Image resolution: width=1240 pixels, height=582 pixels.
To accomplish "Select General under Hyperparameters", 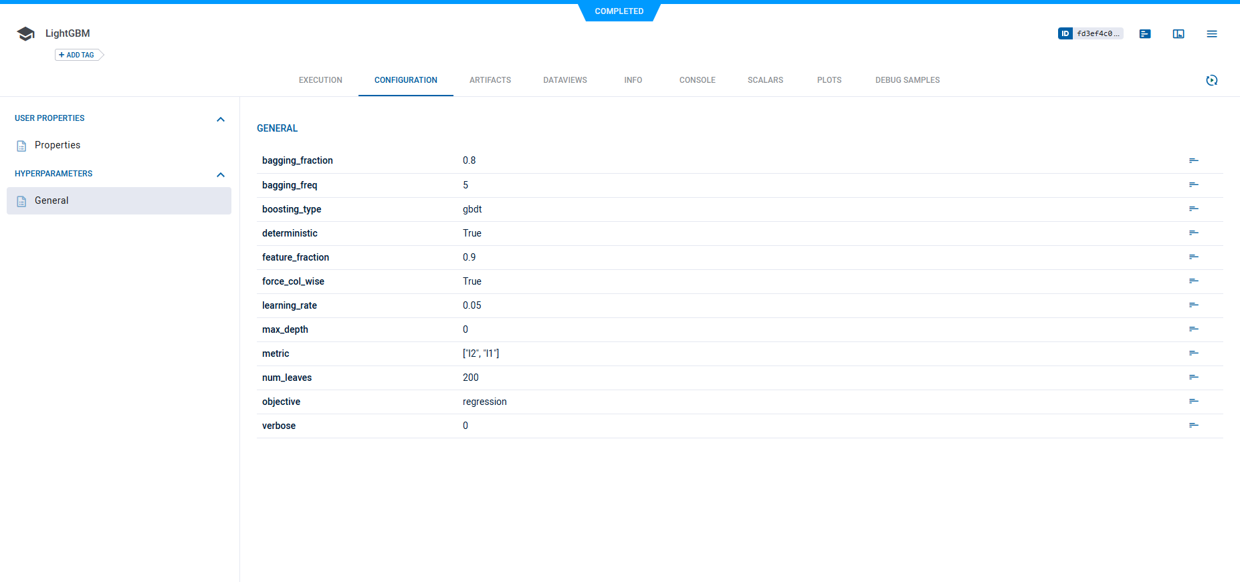I will [51, 200].
